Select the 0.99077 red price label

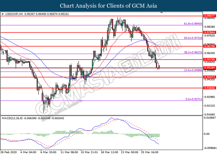[x=210, y=16]
